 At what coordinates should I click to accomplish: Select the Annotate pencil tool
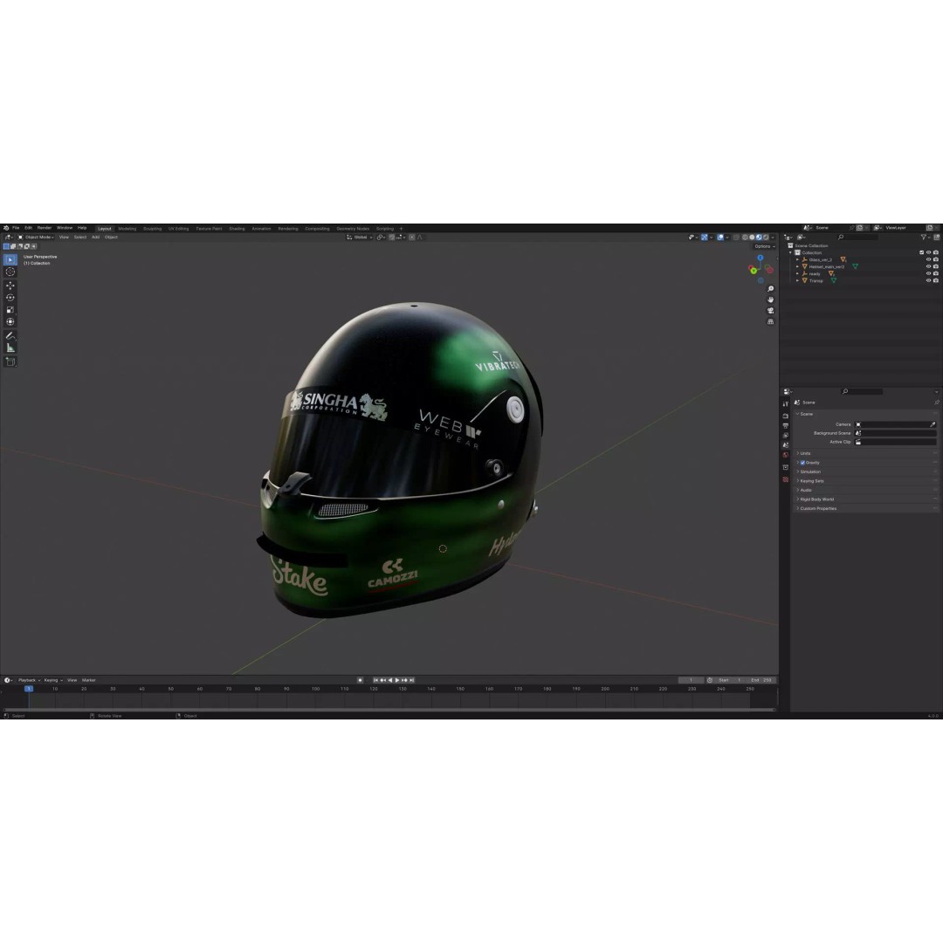(10, 335)
